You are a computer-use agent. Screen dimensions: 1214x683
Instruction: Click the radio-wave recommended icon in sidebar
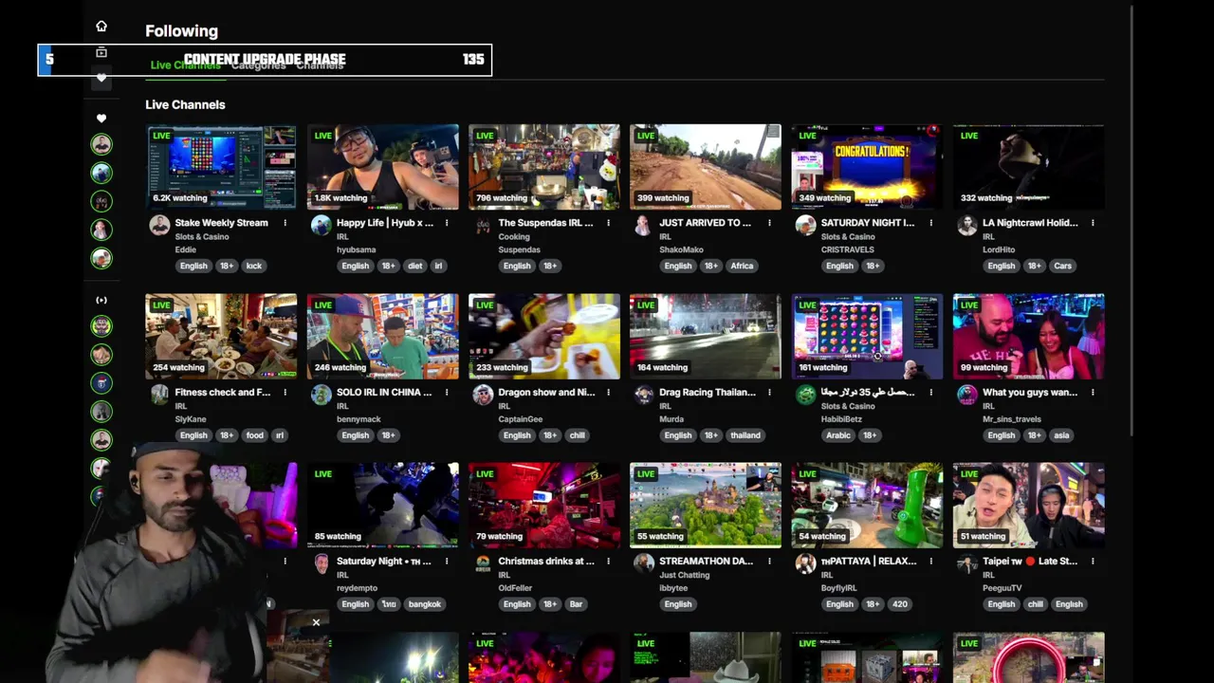(x=101, y=301)
